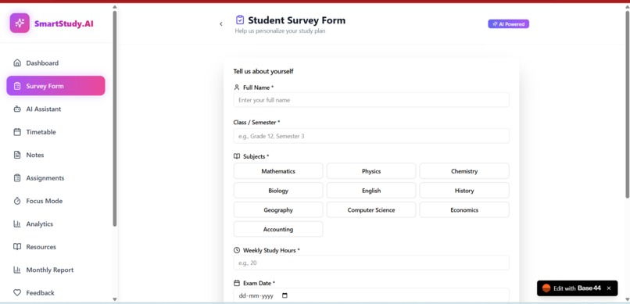Click the person icon beside Full Name
630x304 pixels.
point(237,88)
